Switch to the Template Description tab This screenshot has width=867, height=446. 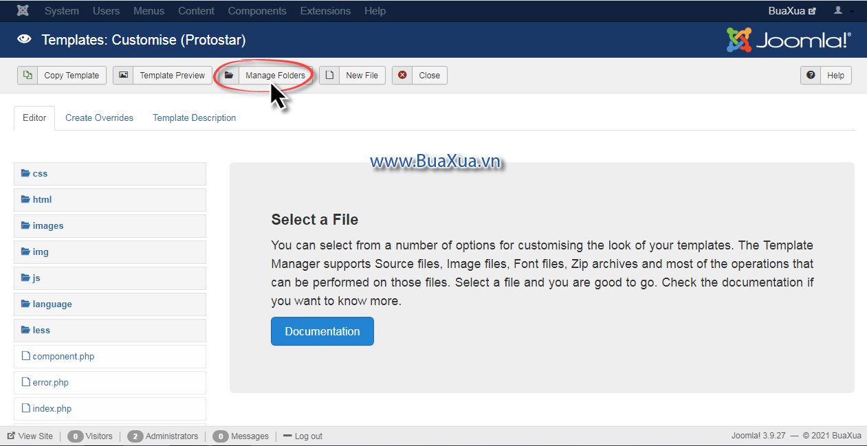click(194, 118)
